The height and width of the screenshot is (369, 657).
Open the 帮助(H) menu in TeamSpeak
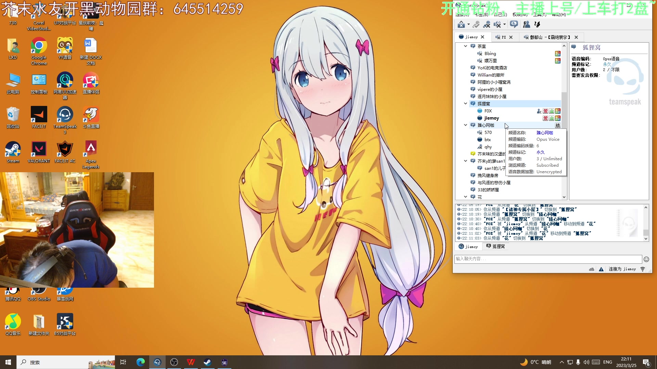point(558,15)
